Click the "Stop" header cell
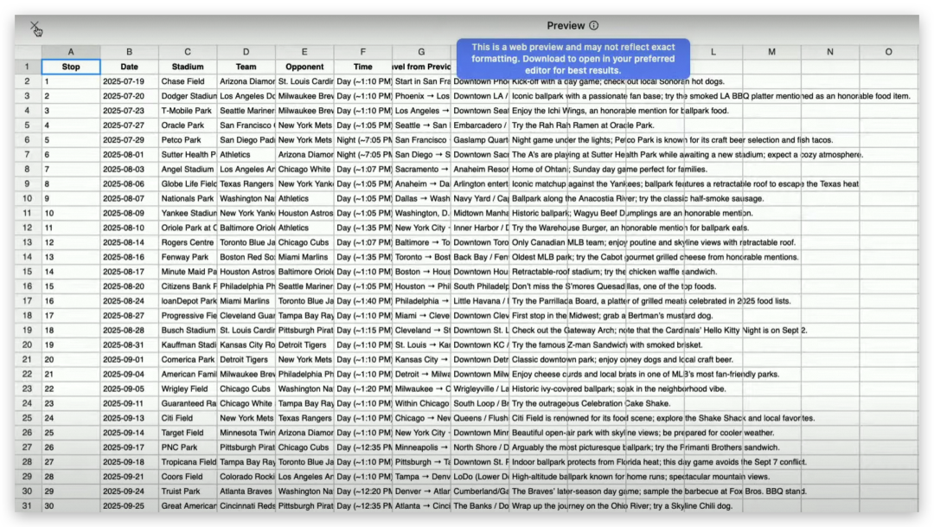Image resolution: width=934 pixels, height=527 pixels. click(x=71, y=67)
